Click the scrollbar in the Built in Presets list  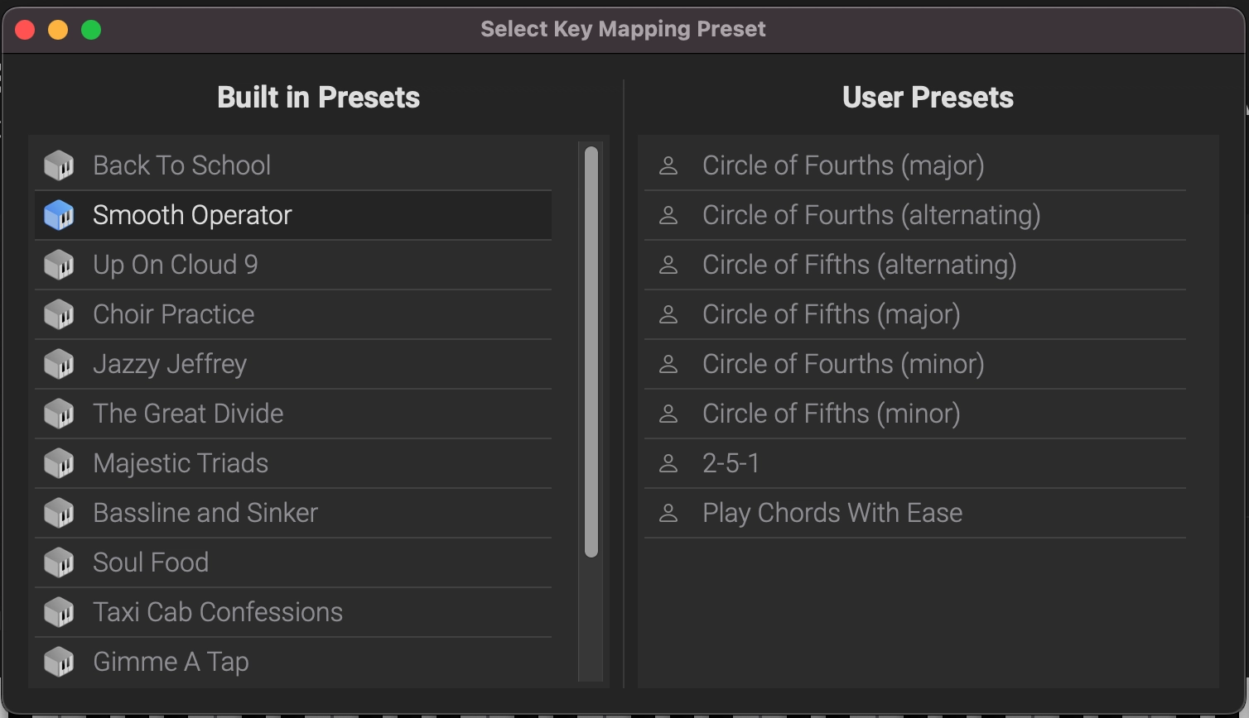pos(590,347)
